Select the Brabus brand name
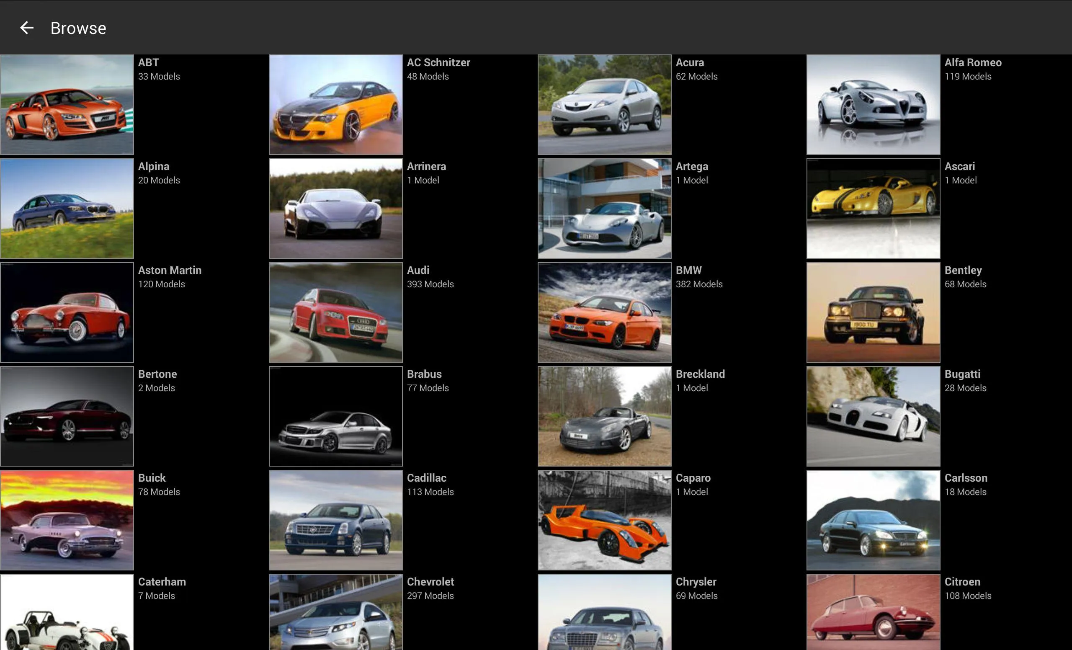Image resolution: width=1072 pixels, height=650 pixels. pyautogui.click(x=425, y=374)
